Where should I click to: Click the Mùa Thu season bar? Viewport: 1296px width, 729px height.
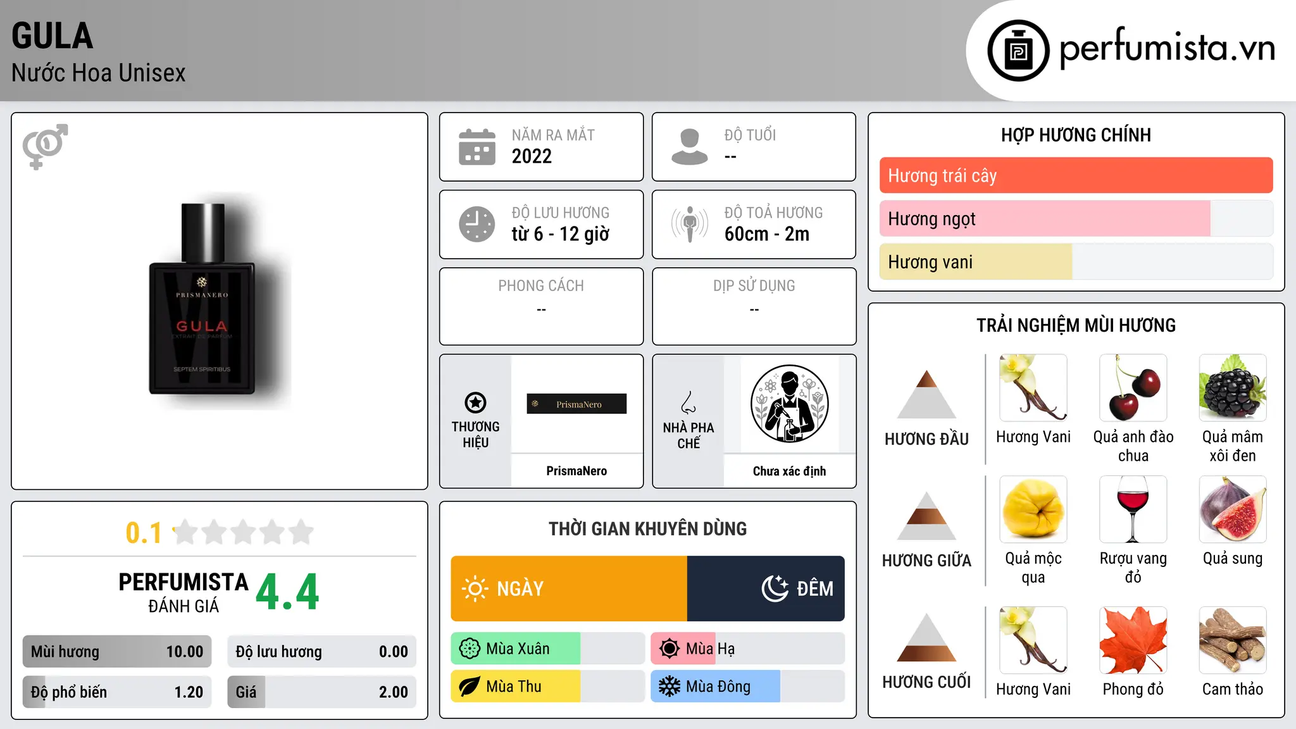pos(547,687)
